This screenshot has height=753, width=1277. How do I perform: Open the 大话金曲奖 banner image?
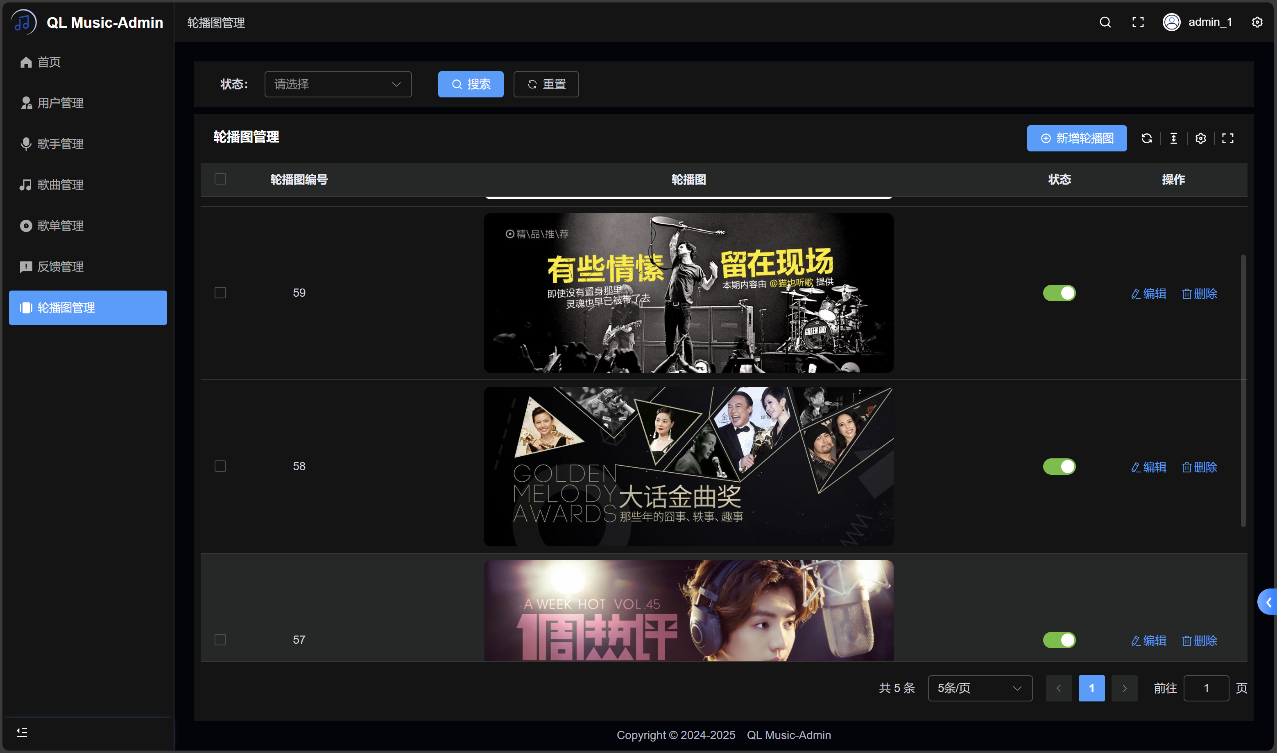pyautogui.click(x=688, y=466)
